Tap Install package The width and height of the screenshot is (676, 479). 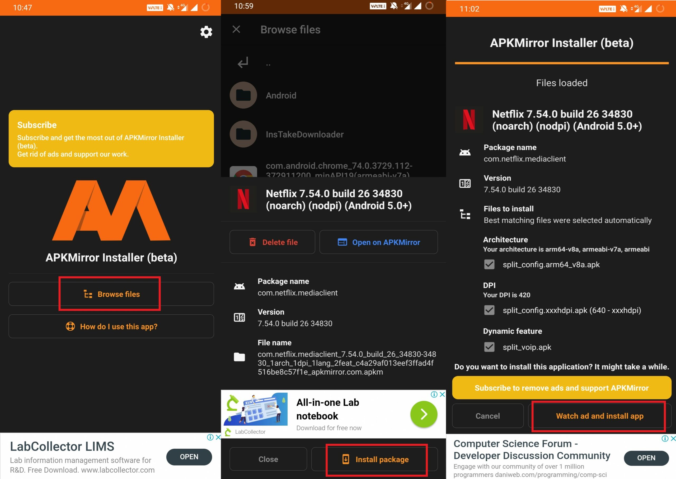pos(374,459)
